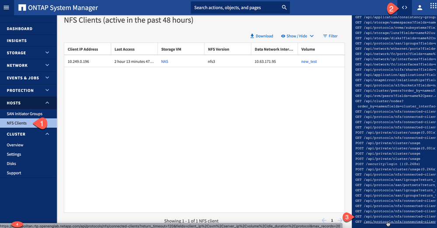Viewport: 437px width, 228px height.
Task: Open the Dashboard page
Action: tap(20, 29)
